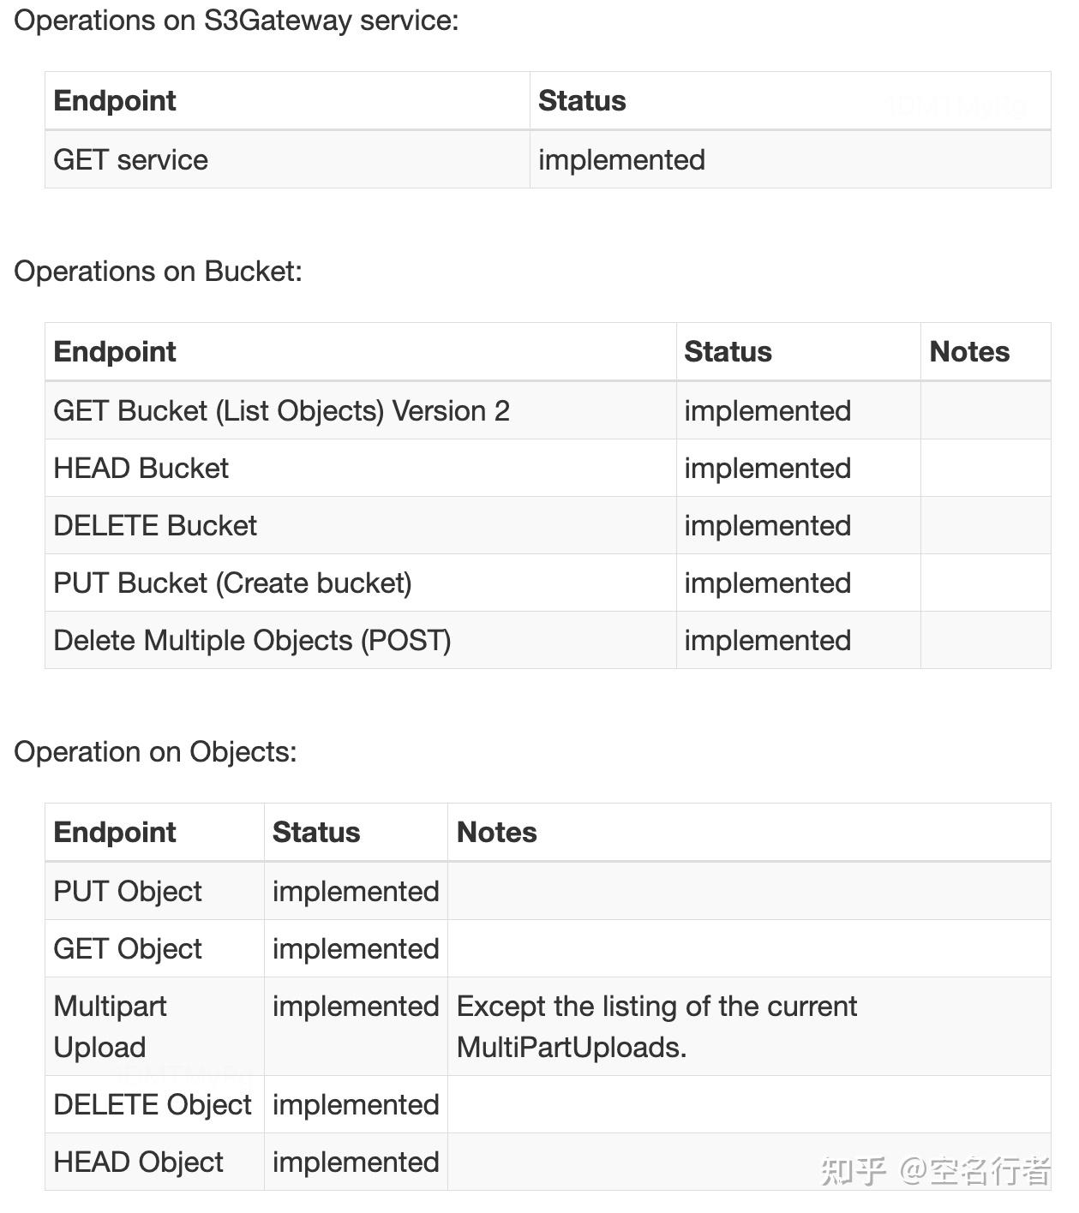Click the 'HEAD Bucket' endpoint cell

point(141,469)
